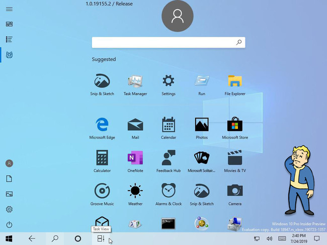
Task: Open the Calendar app
Action: [x=169, y=128]
